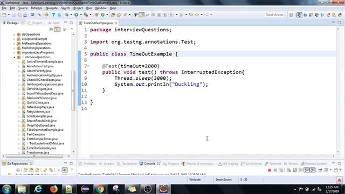Click the Quick Access search field
The width and height of the screenshot is (345, 194).
tap(274, 15)
